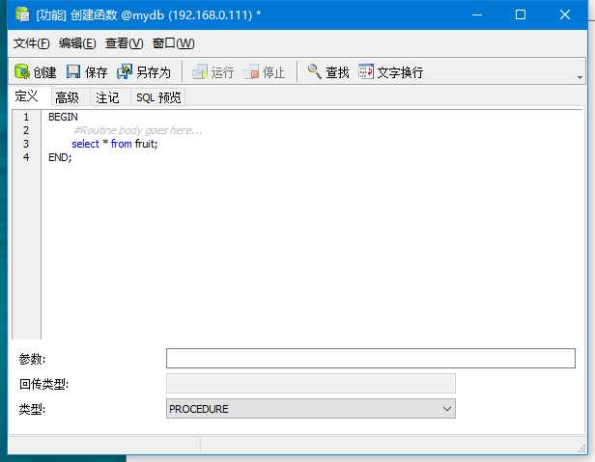
Task: Click the 保存 (Save) floppy disk icon
Action: pyautogui.click(x=73, y=71)
